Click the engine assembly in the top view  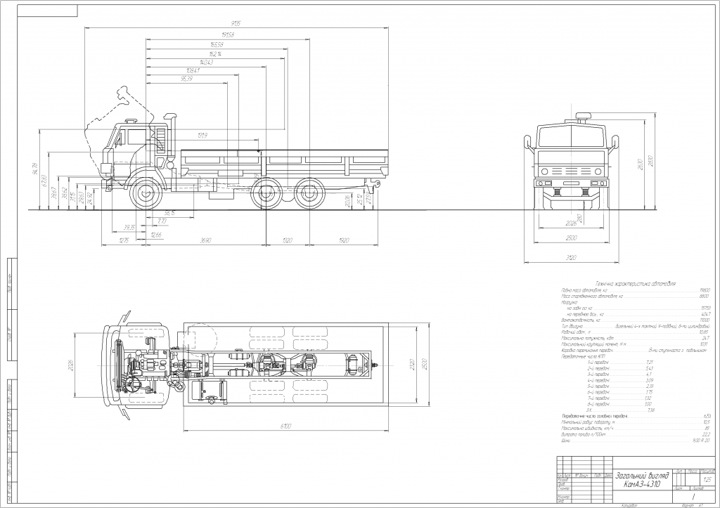pos(150,364)
